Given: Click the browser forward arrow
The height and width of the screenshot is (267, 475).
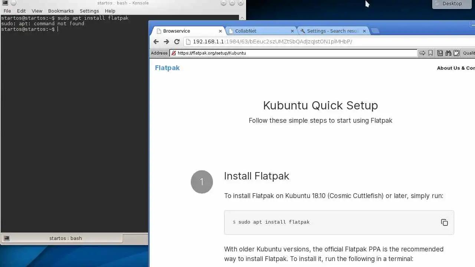Looking at the screenshot, I should (x=166, y=42).
